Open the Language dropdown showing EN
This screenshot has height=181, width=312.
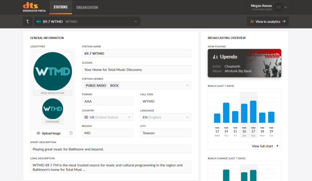pos(166,117)
